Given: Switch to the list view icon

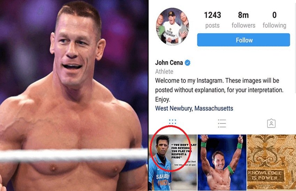Looking at the screenshot, I should [x=222, y=123].
